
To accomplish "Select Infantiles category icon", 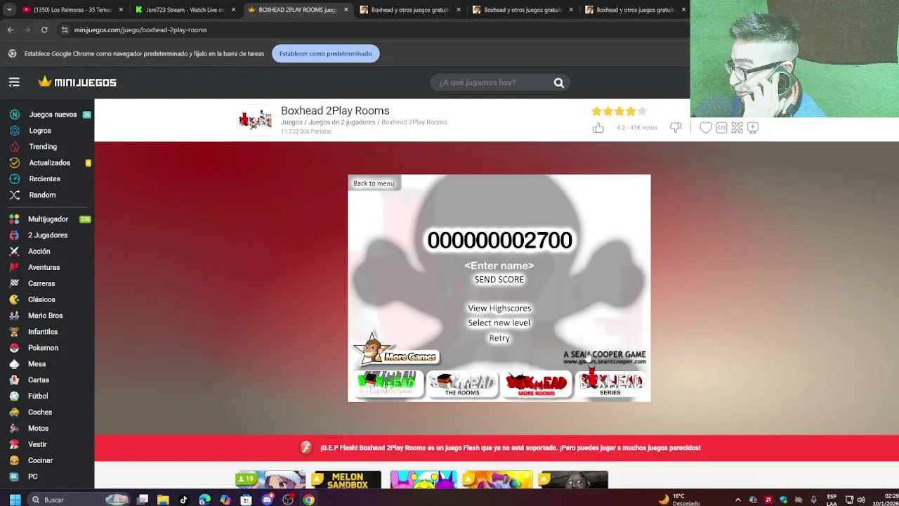I will [14, 332].
